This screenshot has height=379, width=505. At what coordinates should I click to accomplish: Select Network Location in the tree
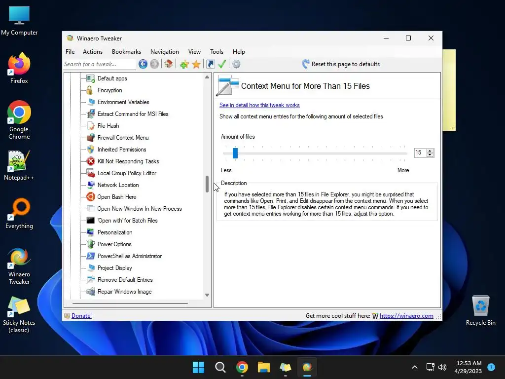pos(118,185)
